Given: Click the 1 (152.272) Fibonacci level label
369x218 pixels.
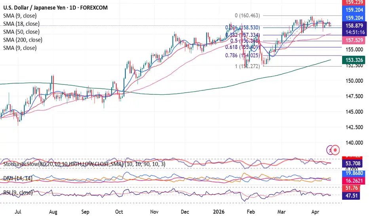Looking at the screenshot, I should click(x=247, y=66).
